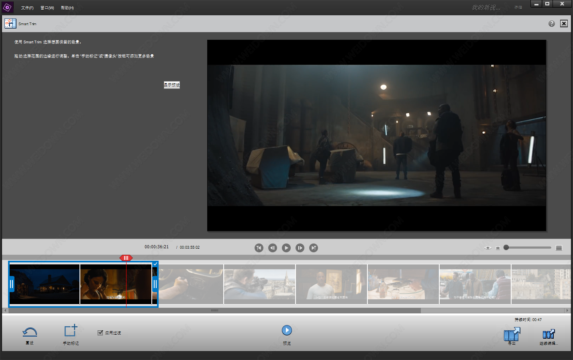The height and width of the screenshot is (360, 573).
Task: Click the red playhead marker
Action: pos(126,258)
